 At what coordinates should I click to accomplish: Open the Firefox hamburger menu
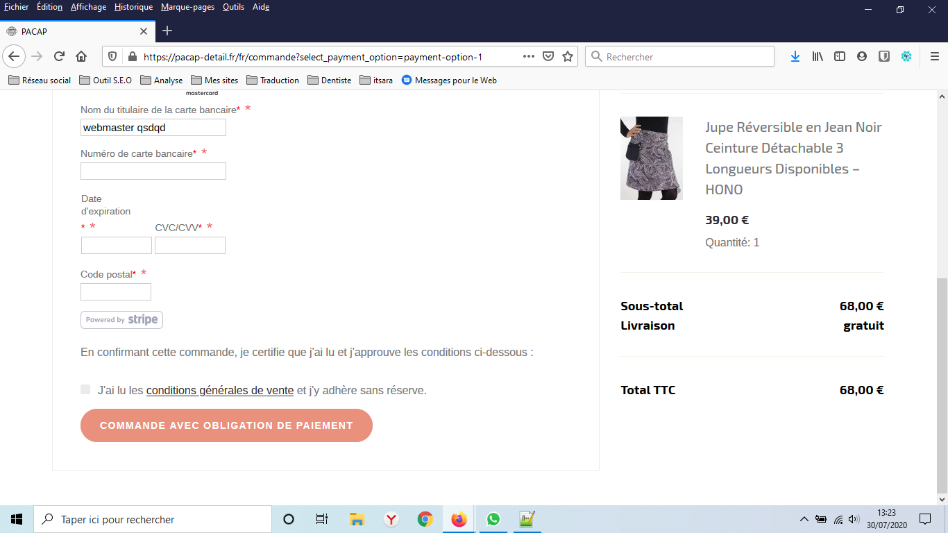pos(934,57)
